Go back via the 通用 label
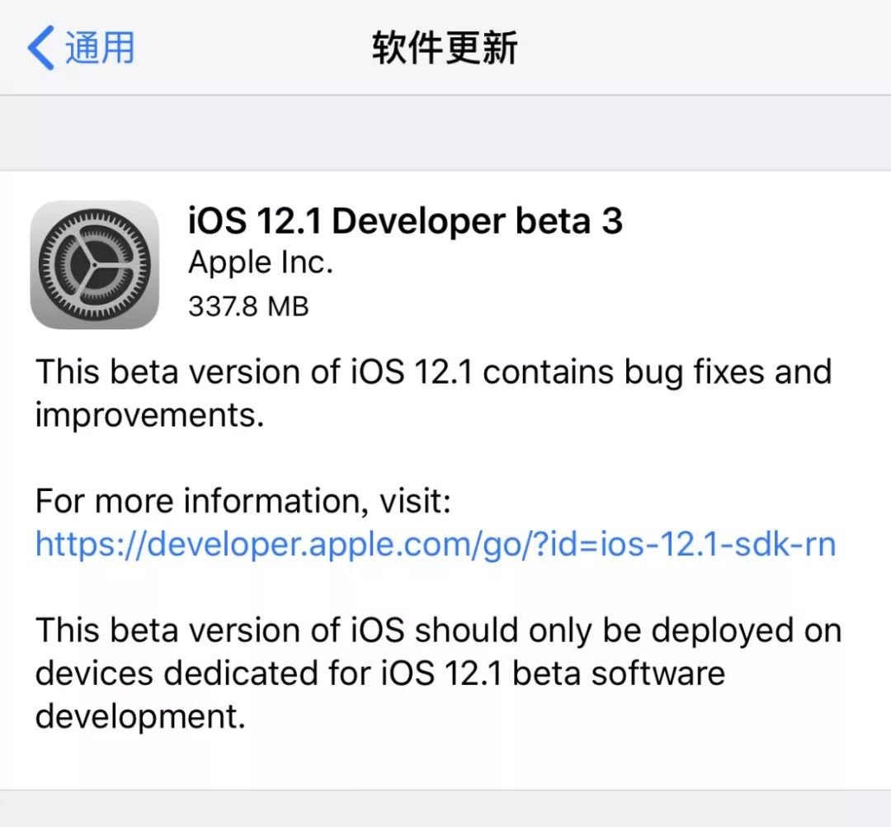891x827 pixels. click(100, 48)
